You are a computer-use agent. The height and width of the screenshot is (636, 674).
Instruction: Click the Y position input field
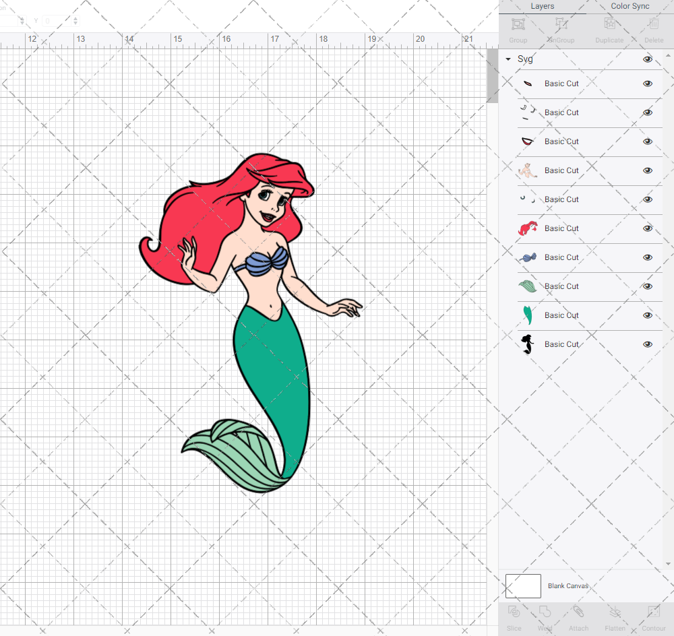pos(57,21)
